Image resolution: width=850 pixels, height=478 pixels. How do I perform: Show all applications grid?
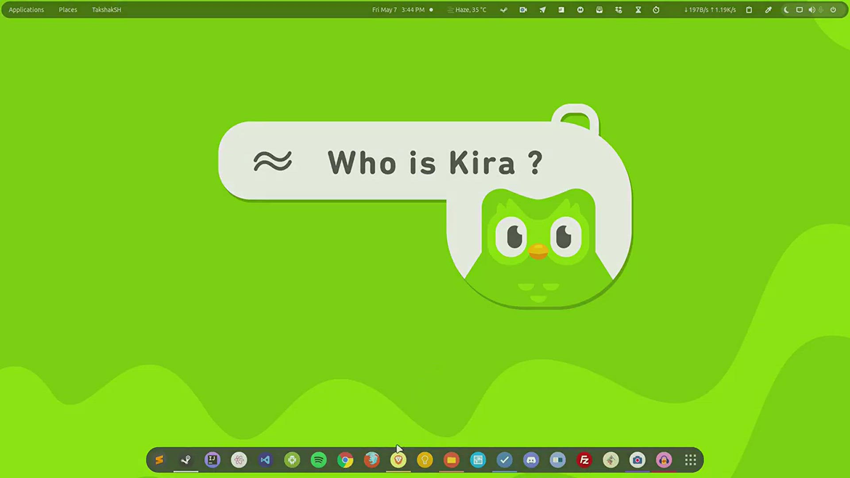pyautogui.click(x=691, y=460)
